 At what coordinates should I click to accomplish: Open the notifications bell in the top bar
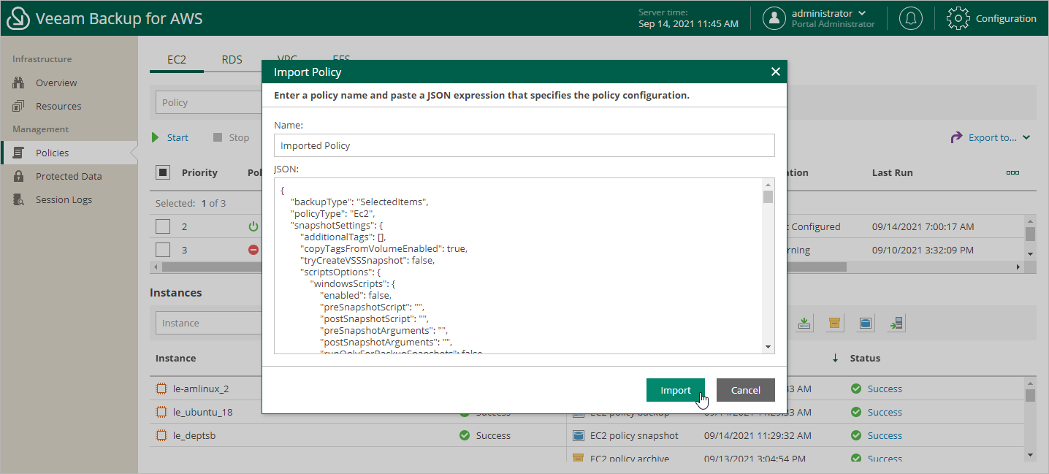coord(910,18)
